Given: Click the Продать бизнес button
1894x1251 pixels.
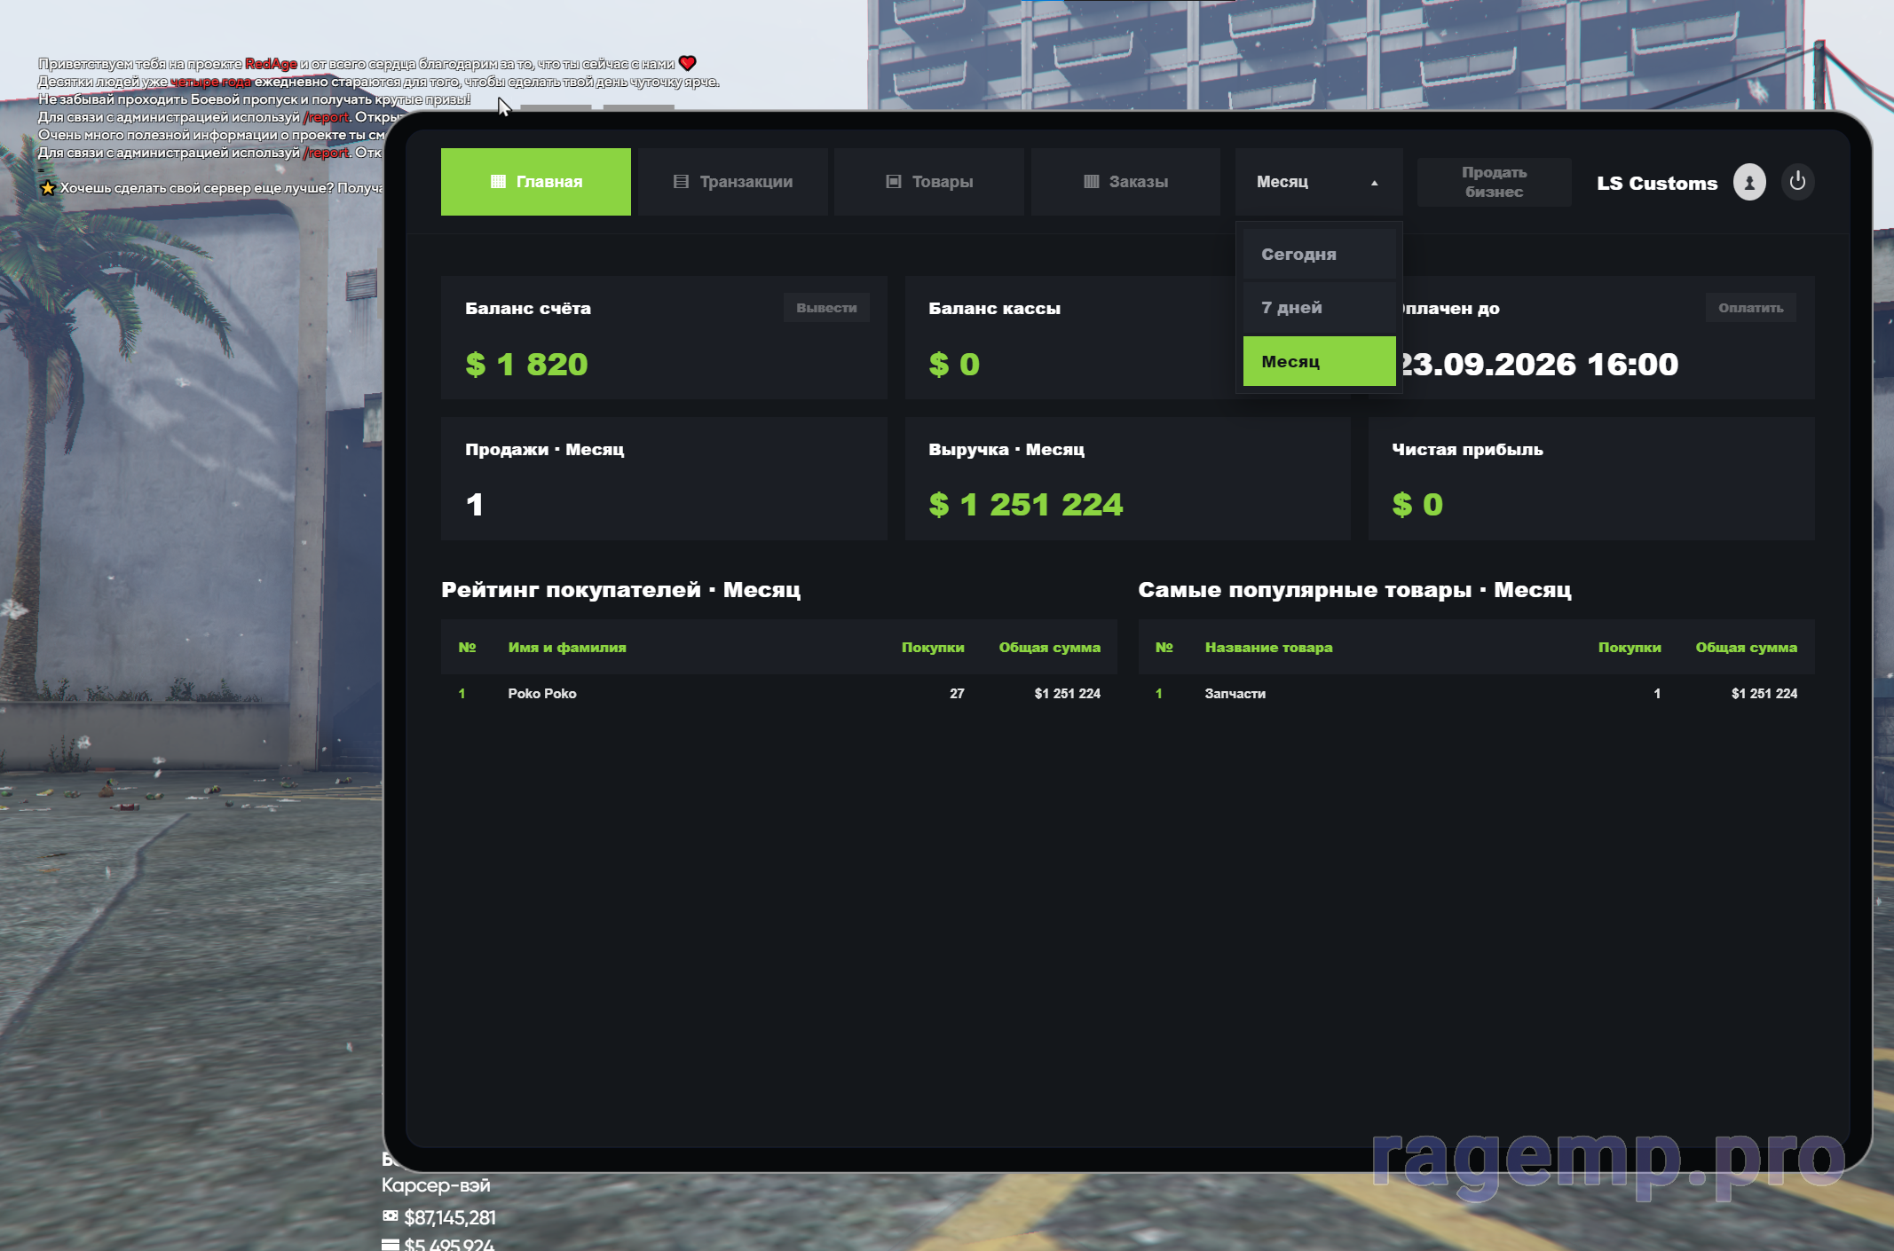Looking at the screenshot, I should (1494, 182).
